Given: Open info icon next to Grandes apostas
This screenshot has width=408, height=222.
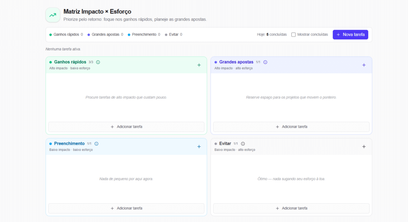Looking at the screenshot, I should 265,62.
